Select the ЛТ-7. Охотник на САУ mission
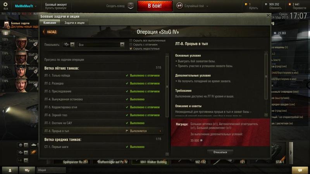The image size is (310, 174). [x=103, y=123]
